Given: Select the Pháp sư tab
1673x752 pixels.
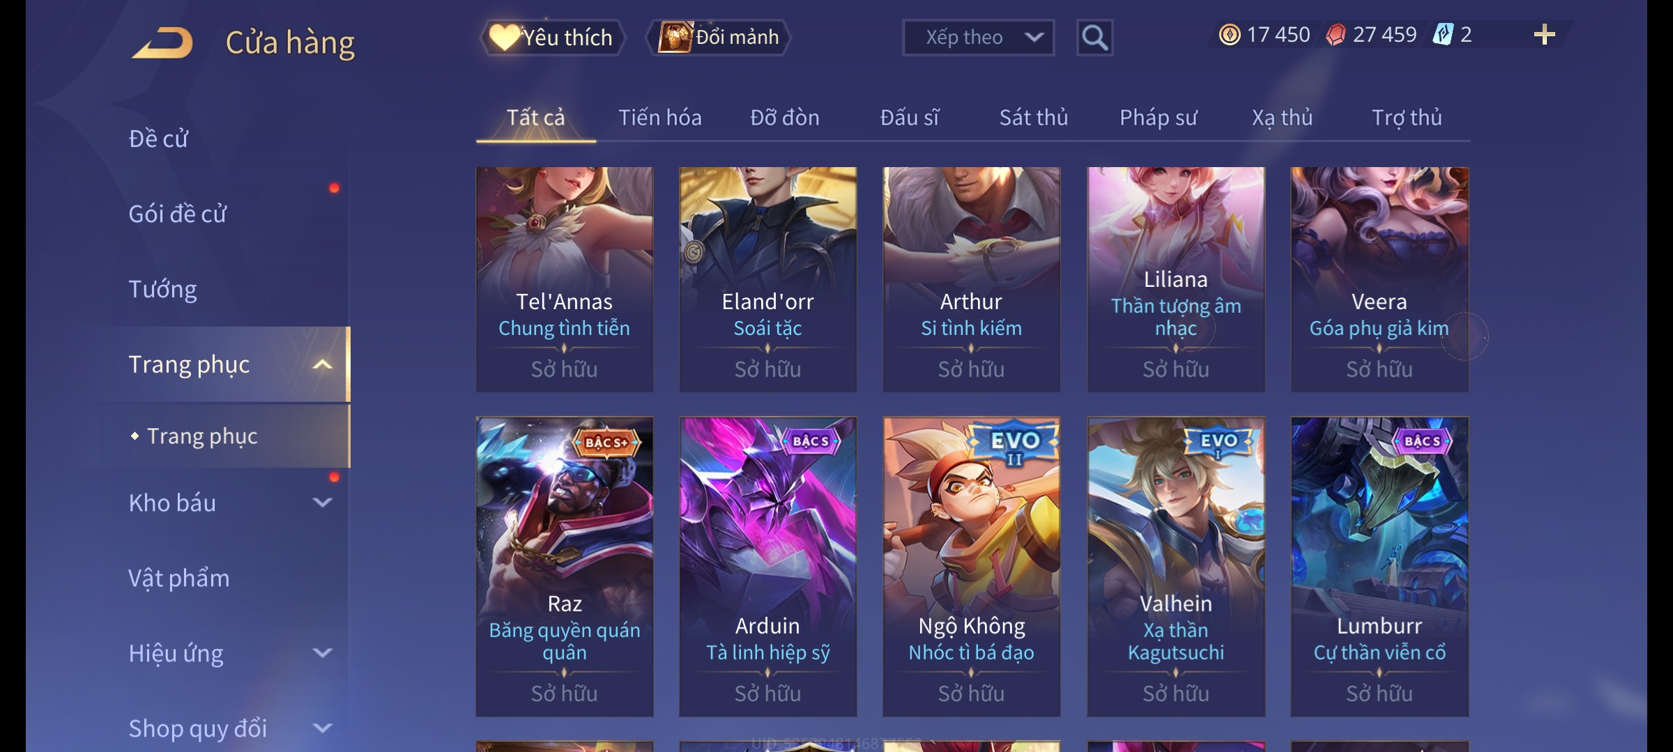Looking at the screenshot, I should pos(1158,118).
